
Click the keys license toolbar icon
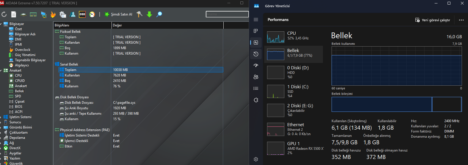140,14
